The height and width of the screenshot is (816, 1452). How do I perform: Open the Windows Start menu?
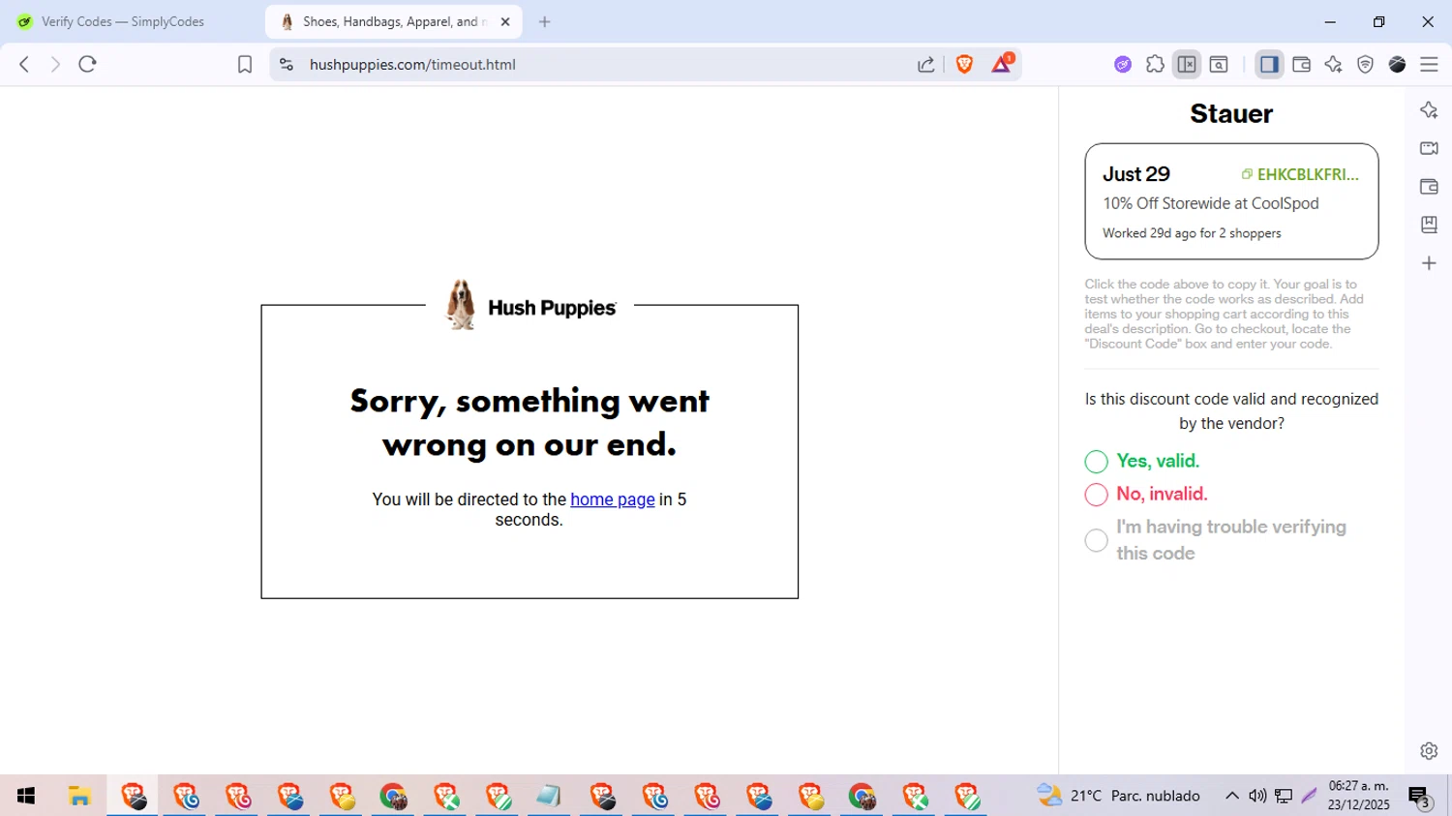coord(26,796)
